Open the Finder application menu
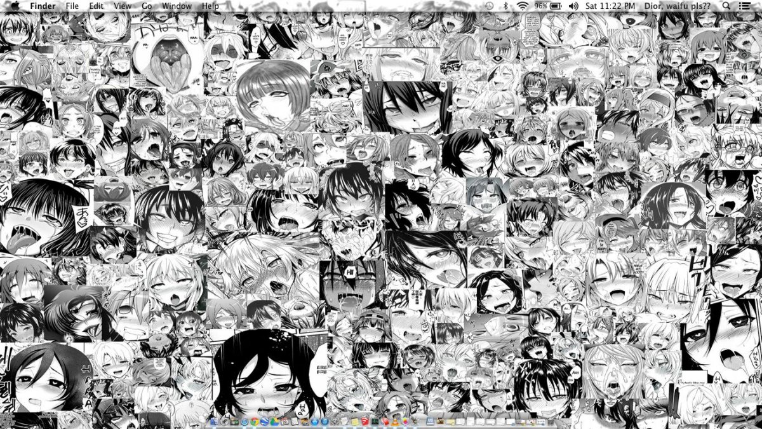Screen dimensions: 762x429 (43, 6)
